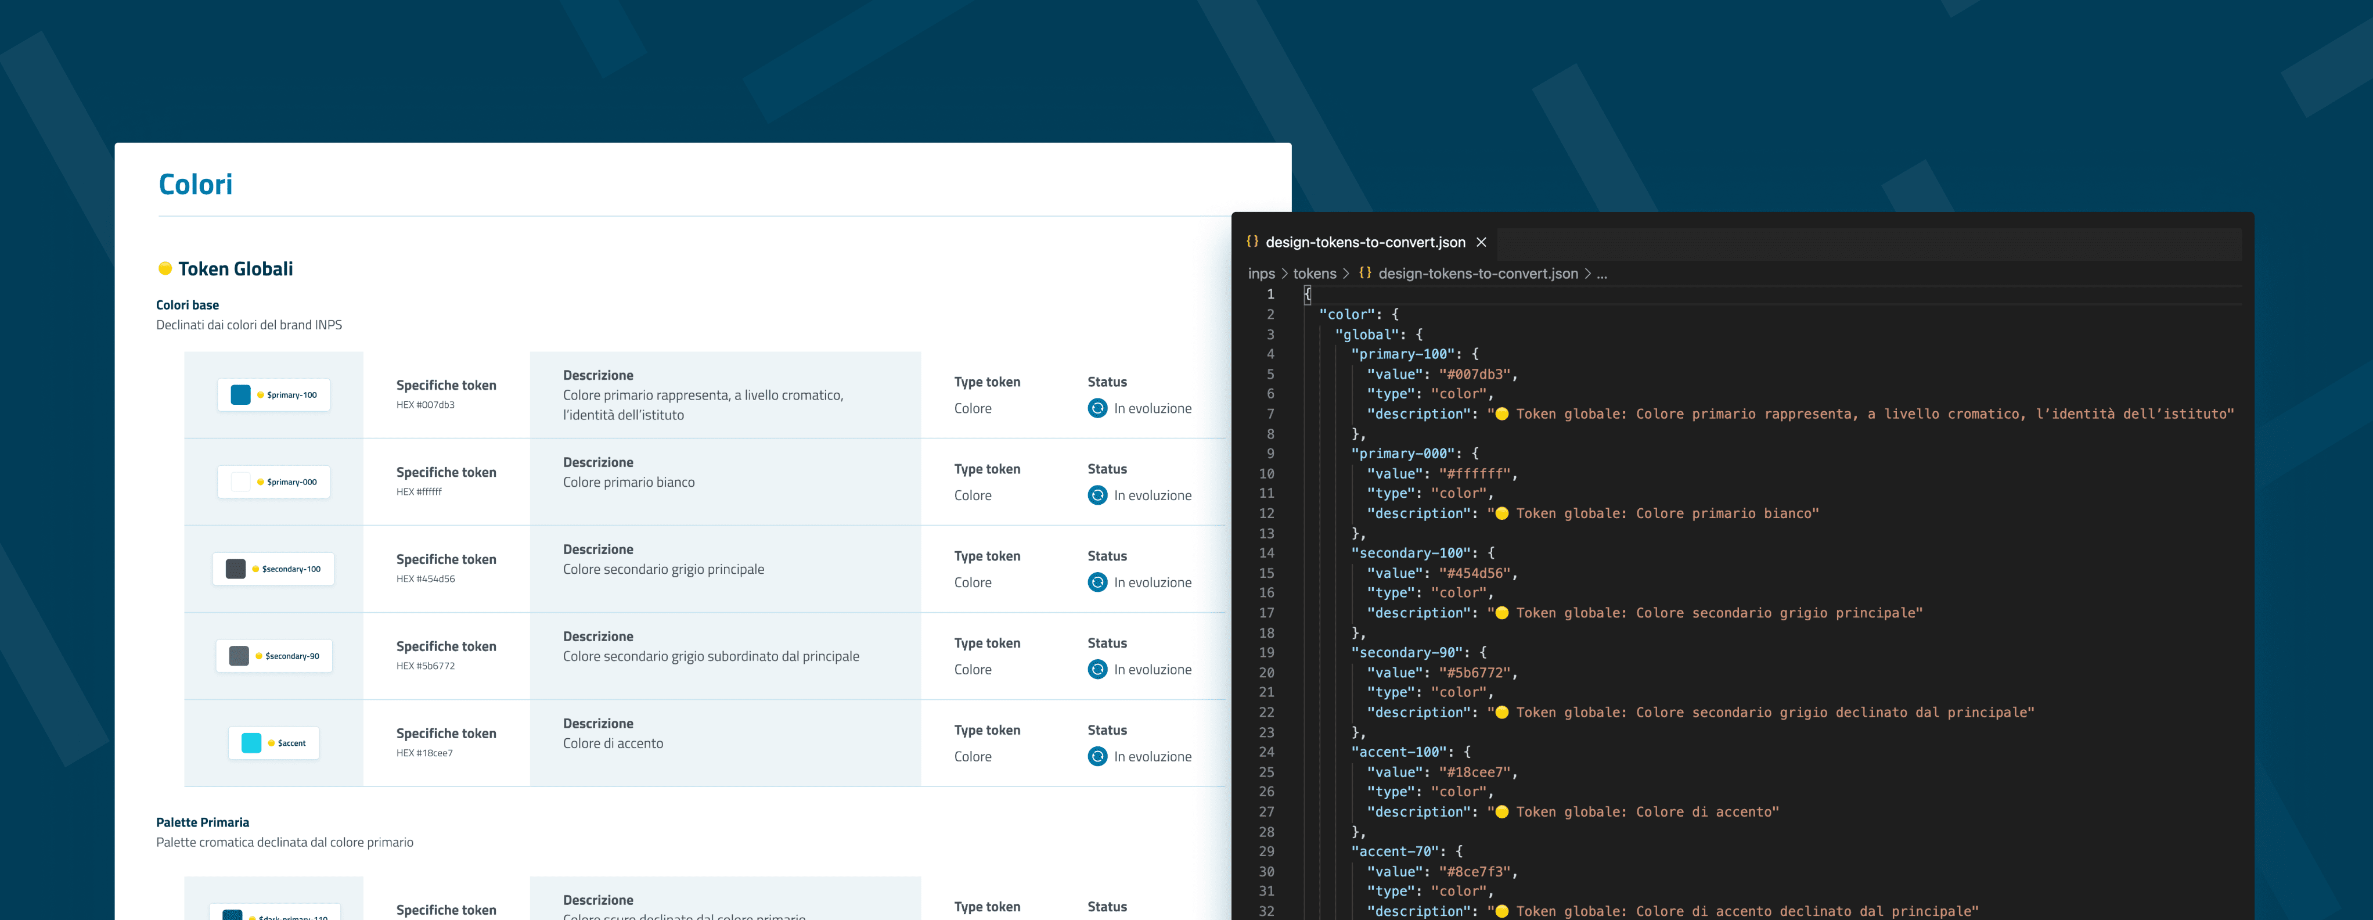
Task: Close the design-tokens-to-convert.json tab
Action: click(x=1481, y=242)
